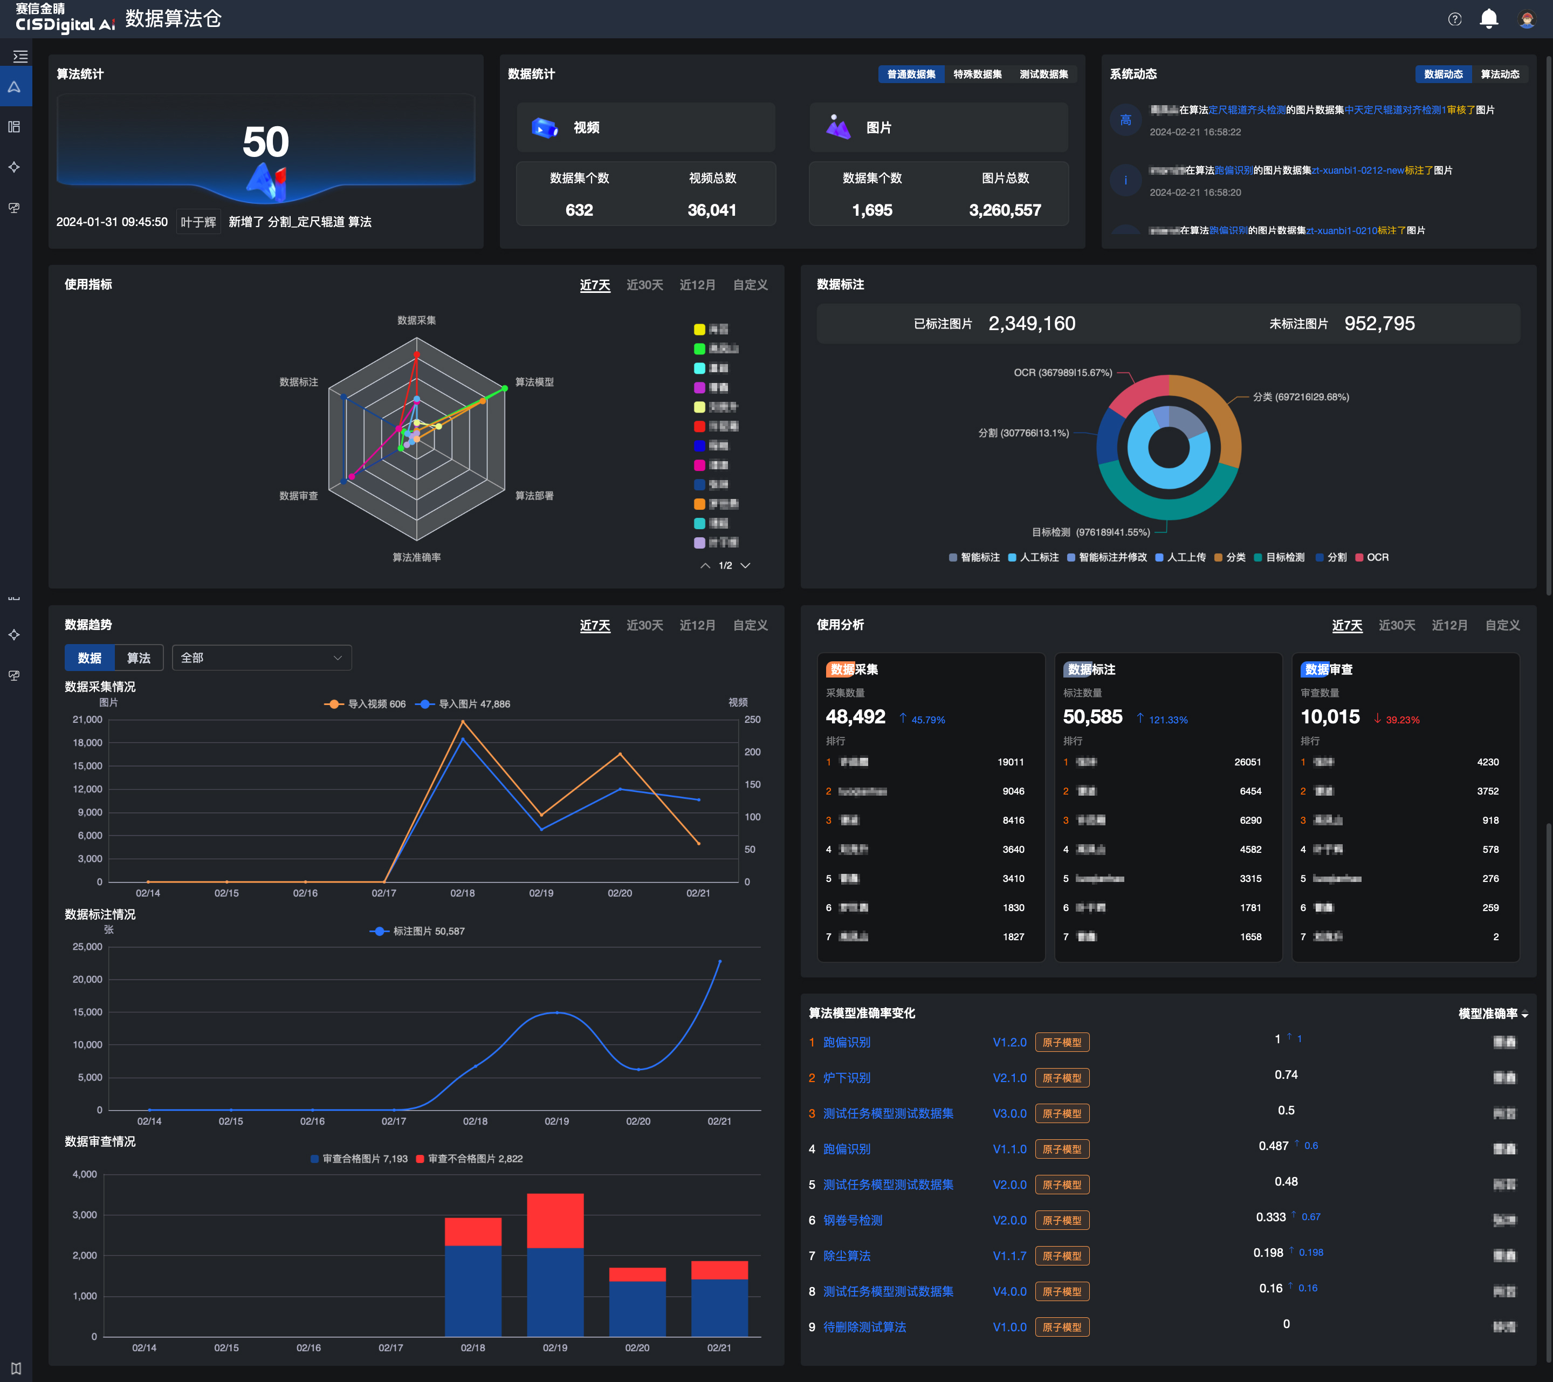This screenshot has height=1382, width=1553.
Task: Click the AI logo under the 50 count
Action: tap(267, 182)
